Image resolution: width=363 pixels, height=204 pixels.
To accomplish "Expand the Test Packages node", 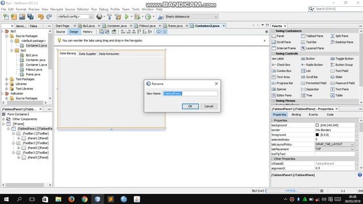I will pyautogui.click(x=7, y=79).
